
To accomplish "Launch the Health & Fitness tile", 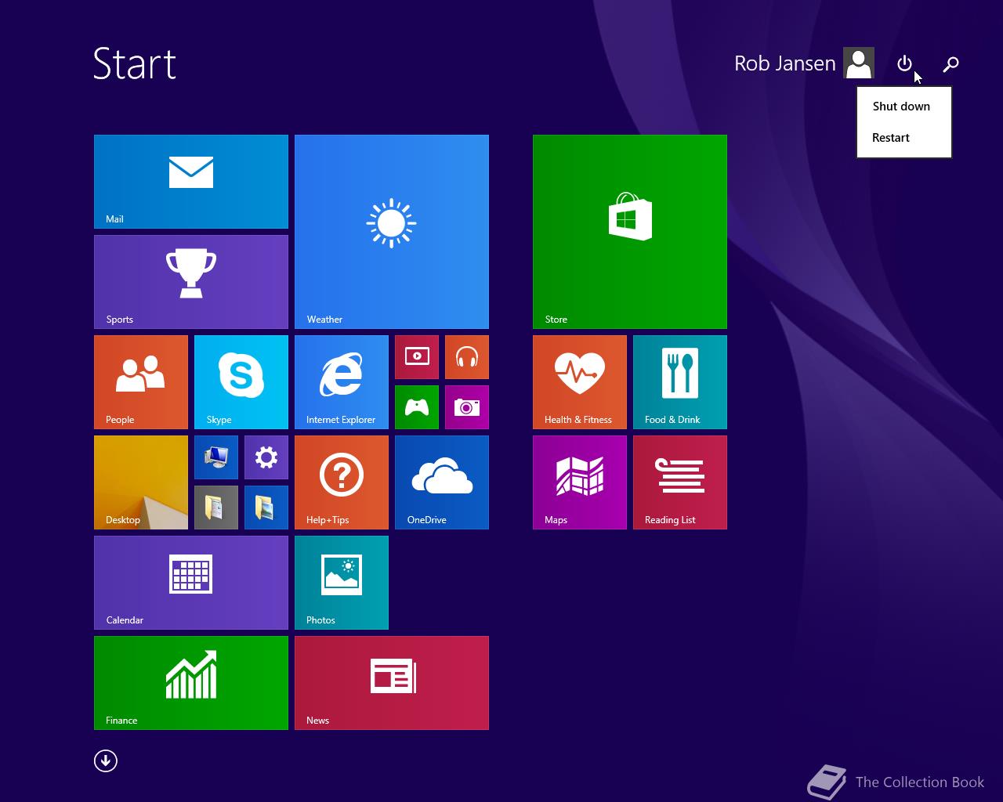I will click(x=580, y=382).
